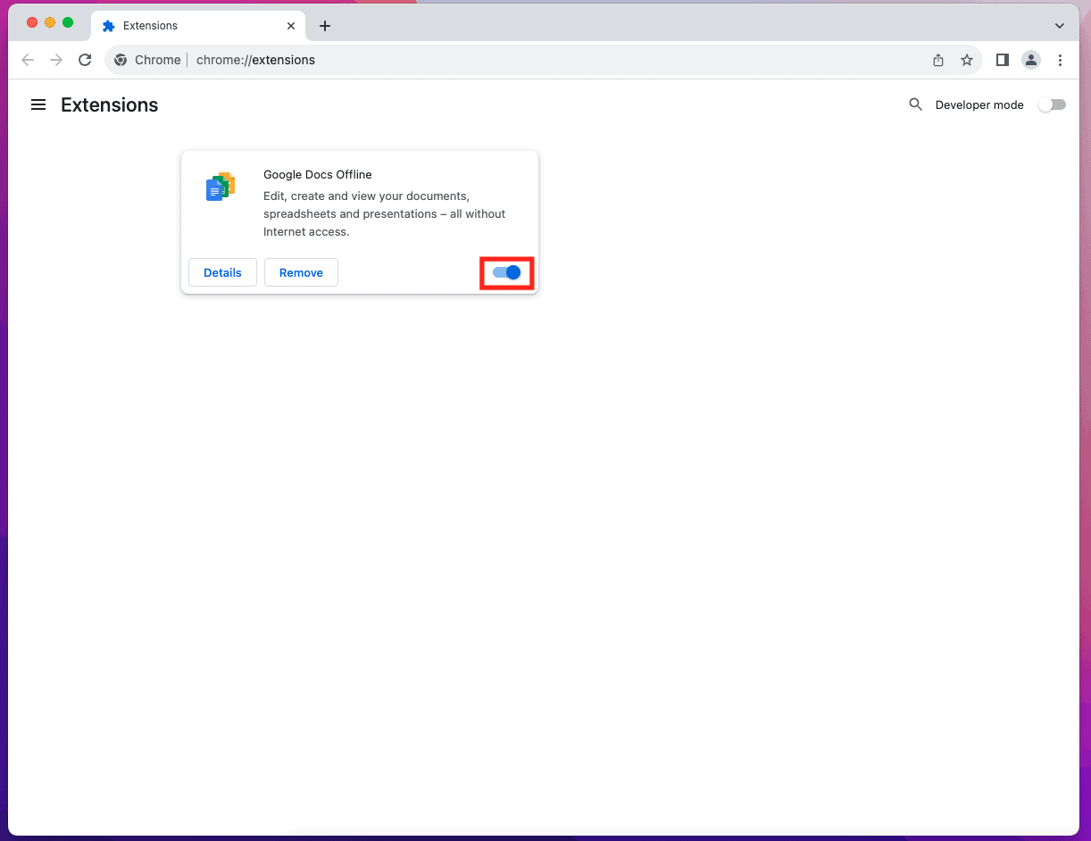Image resolution: width=1091 pixels, height=841 pixels.
Task: Share this page using the share icon
Action: [938, 60]
